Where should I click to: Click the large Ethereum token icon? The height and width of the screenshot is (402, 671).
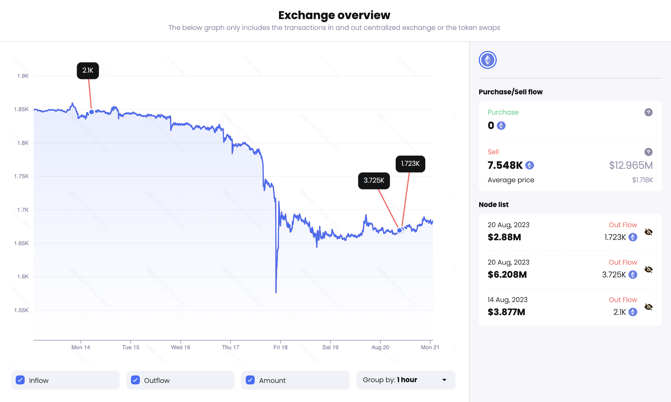coord(487,60)
